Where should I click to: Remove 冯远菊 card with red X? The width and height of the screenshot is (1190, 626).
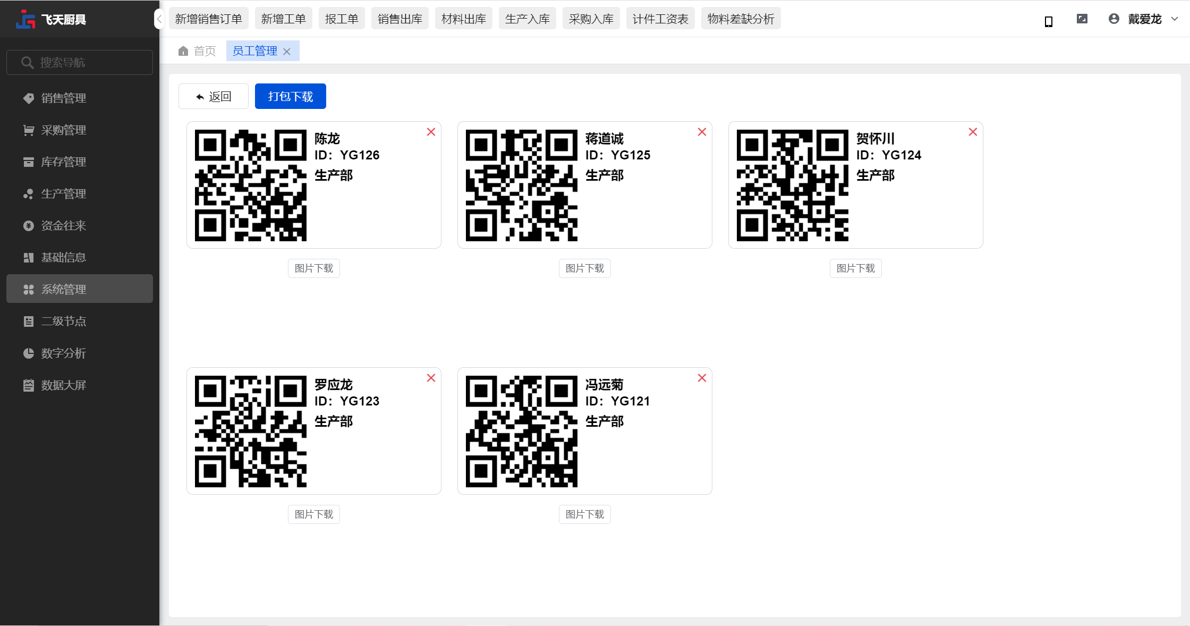(x=702, y=378)
